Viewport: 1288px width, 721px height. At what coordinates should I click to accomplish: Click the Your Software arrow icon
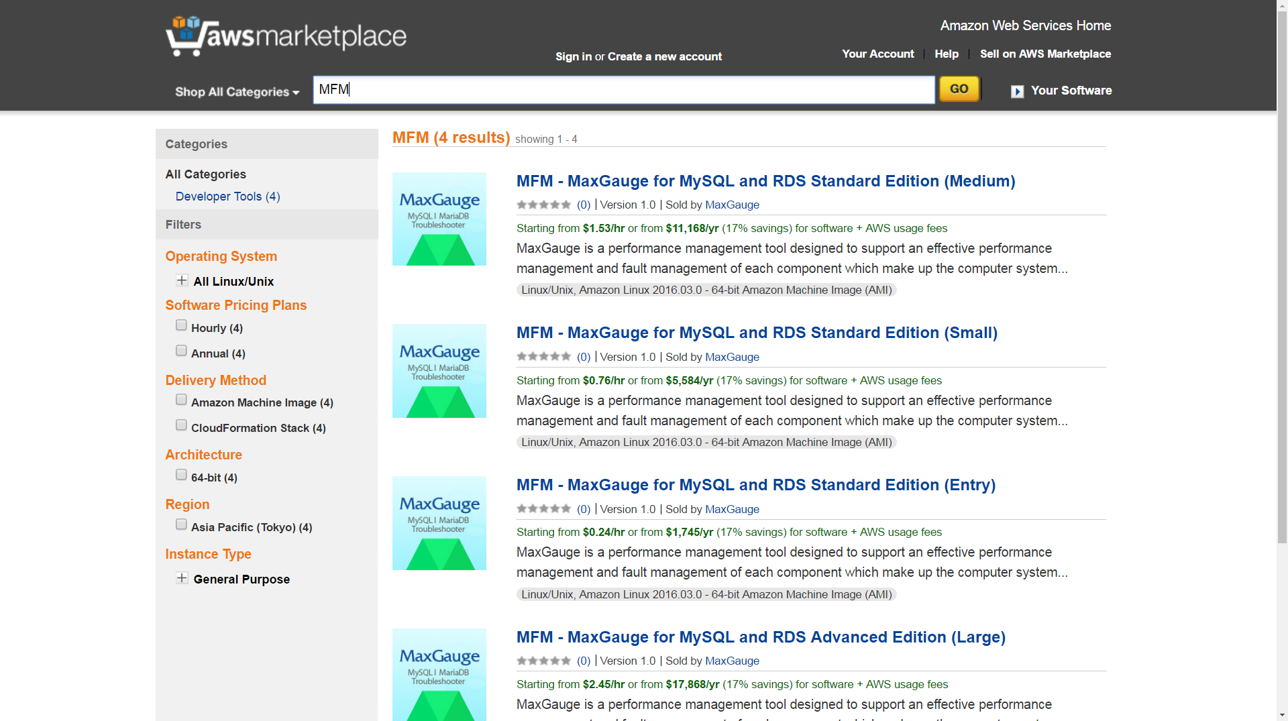pos(1017,91)
